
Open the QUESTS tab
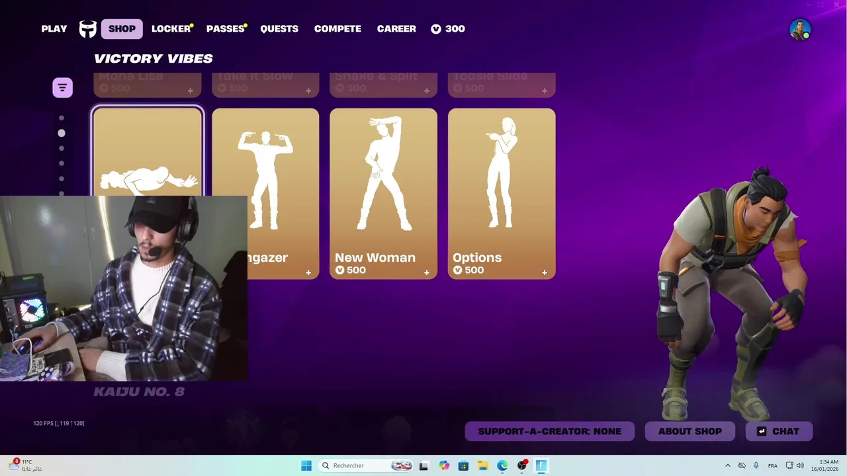click(x=279, y=29)
